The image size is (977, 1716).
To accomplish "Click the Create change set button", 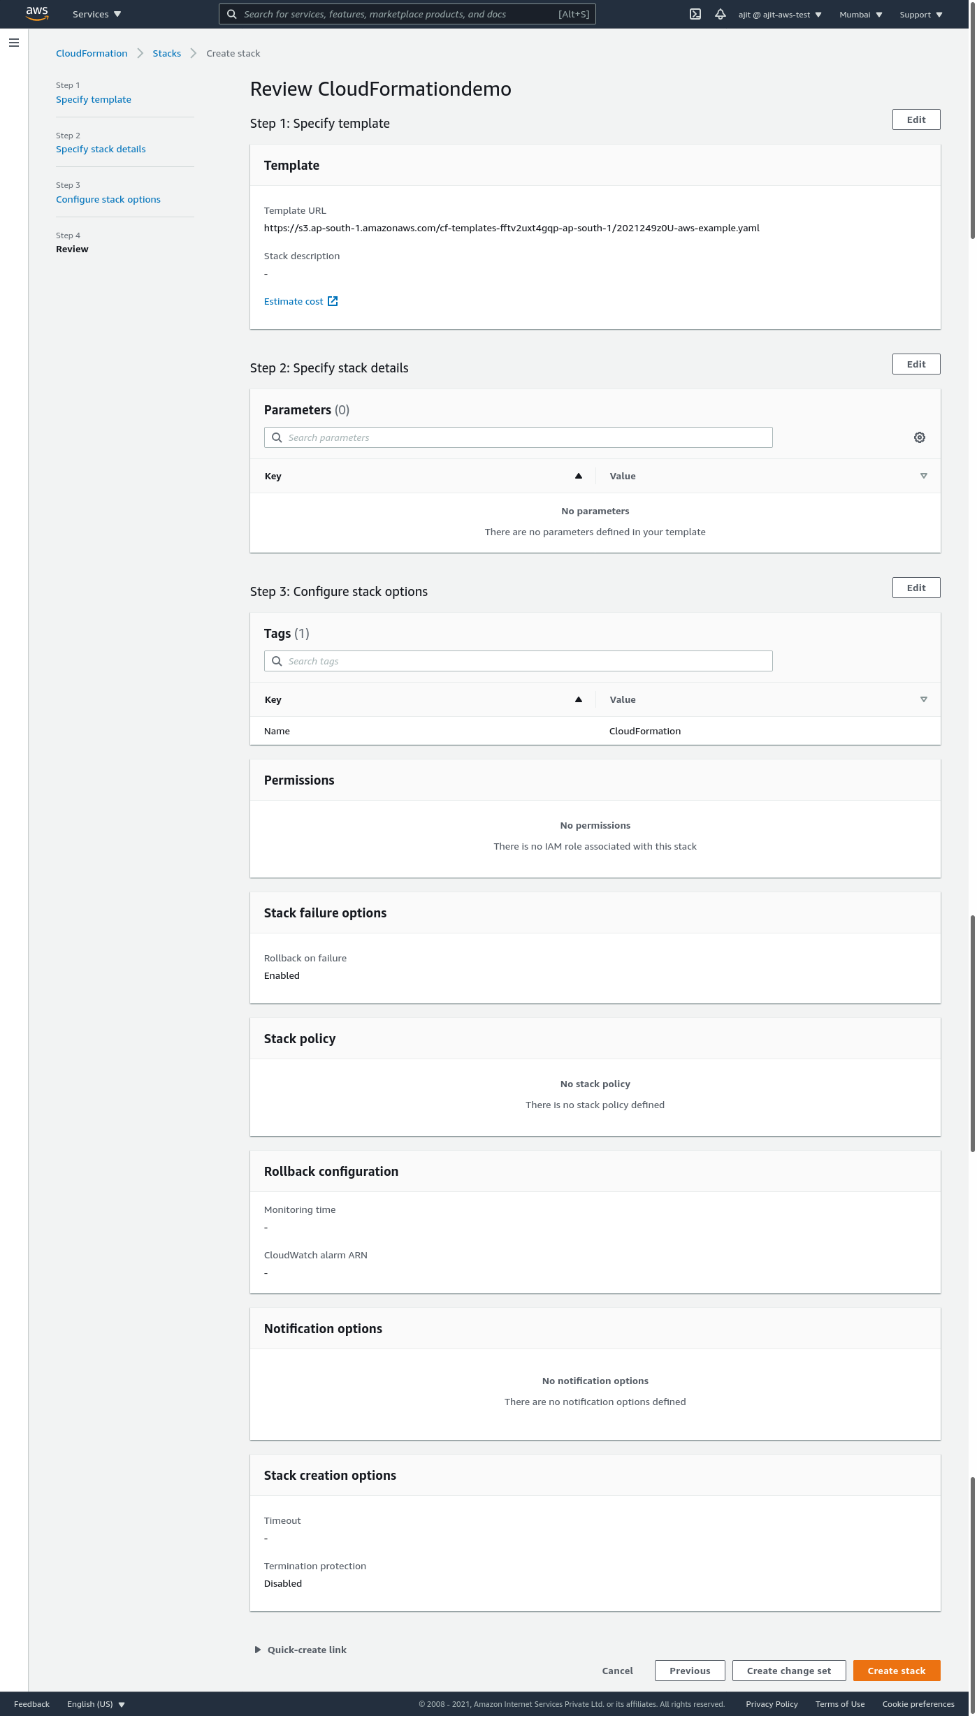I will tap(789, 1671).
